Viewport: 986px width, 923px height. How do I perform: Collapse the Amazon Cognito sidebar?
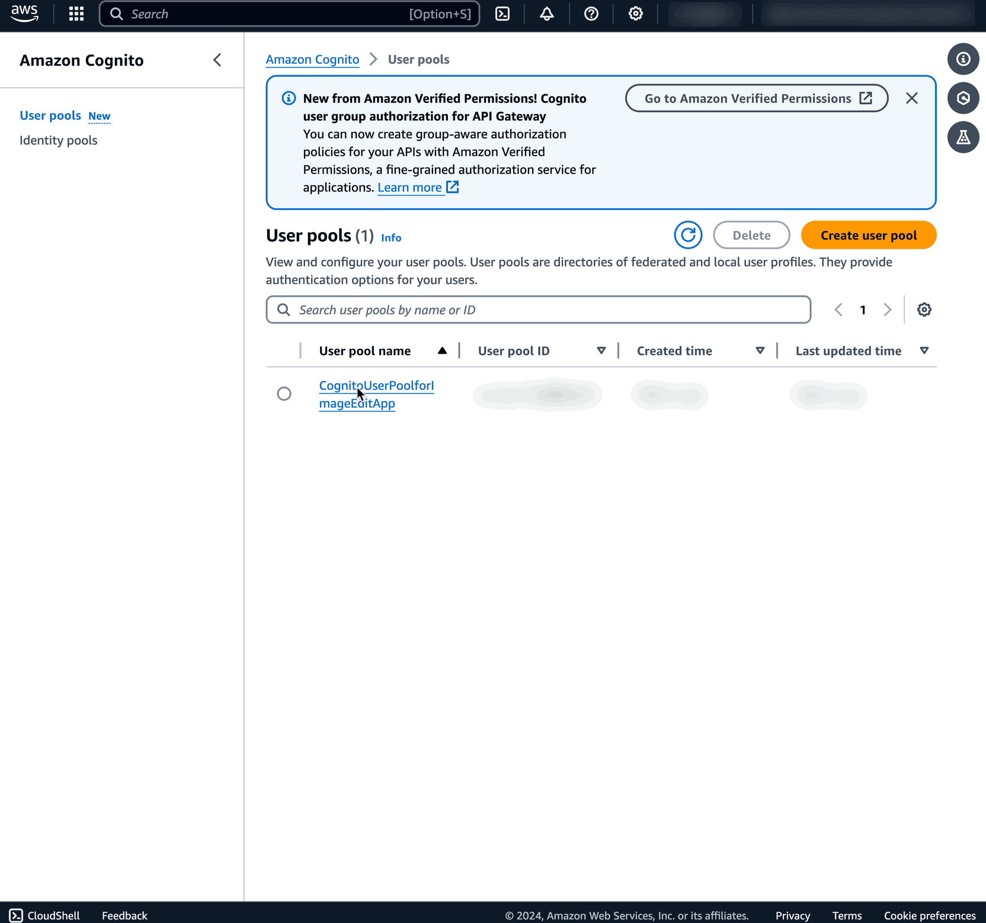(217, 60)
